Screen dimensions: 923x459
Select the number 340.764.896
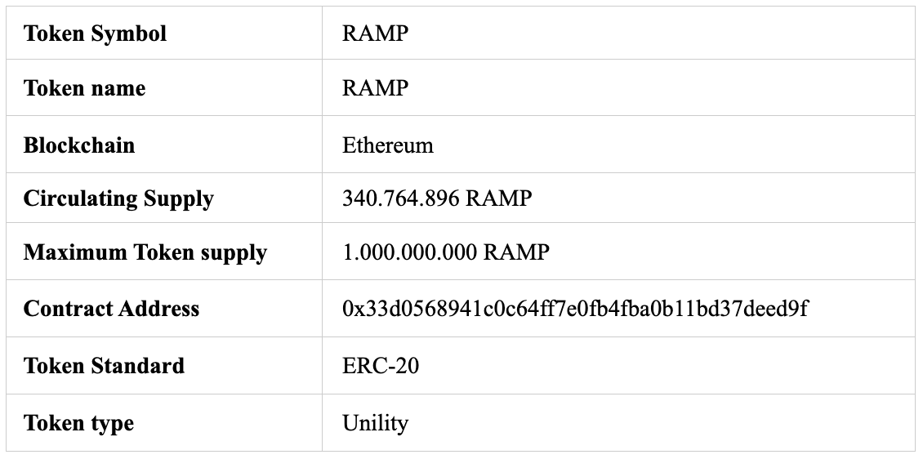[401, 198]
